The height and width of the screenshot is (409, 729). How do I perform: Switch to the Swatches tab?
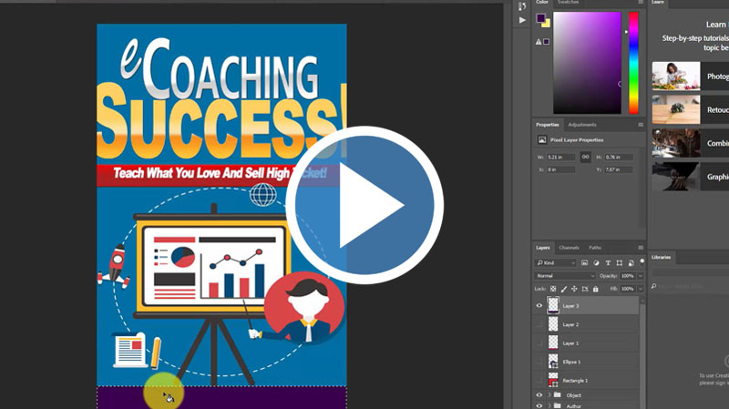pos(569,3)
